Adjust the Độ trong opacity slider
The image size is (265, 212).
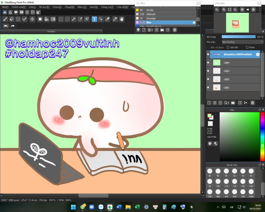239,37
